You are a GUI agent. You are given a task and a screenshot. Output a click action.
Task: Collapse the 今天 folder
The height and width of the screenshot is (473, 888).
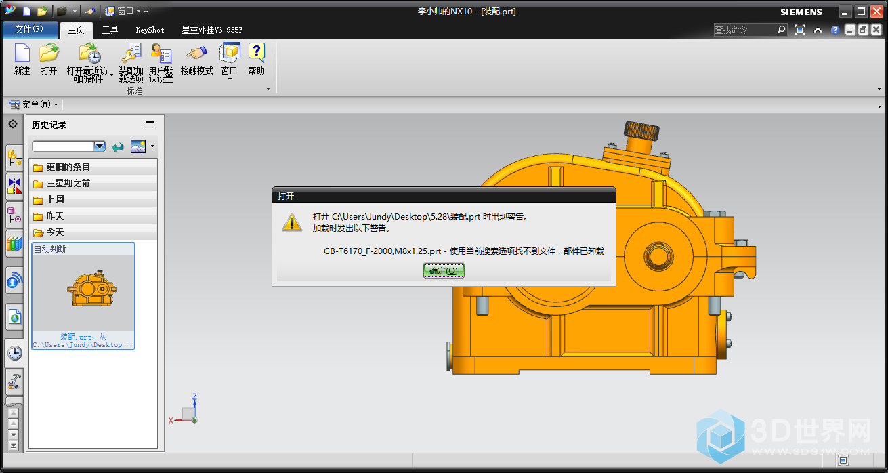pyautogui.click(x=94, y=232)
